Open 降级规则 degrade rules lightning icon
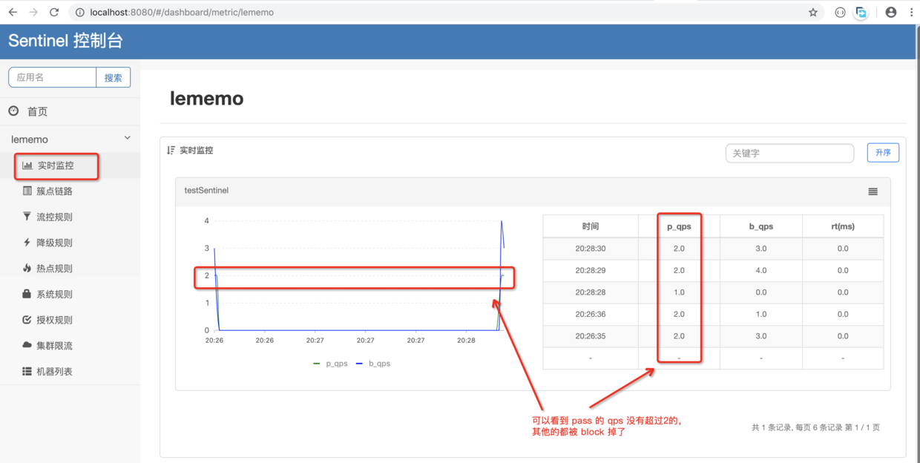The image size is (920, 463). pos(27,242)
